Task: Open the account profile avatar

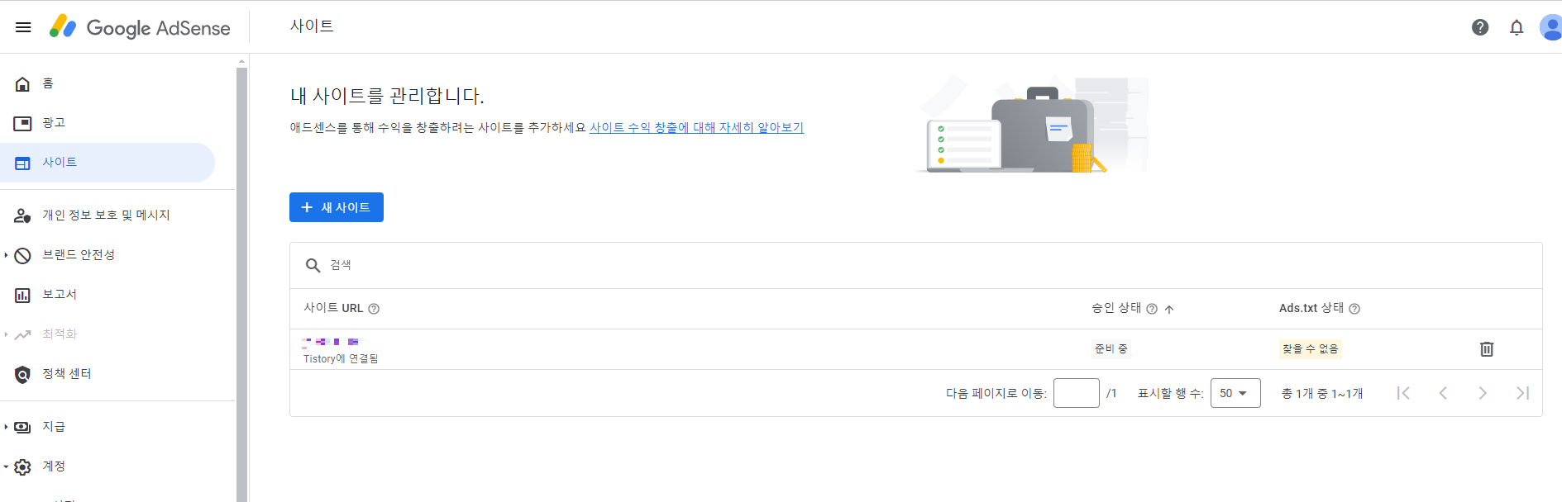Action: (x=1550, y=27)
